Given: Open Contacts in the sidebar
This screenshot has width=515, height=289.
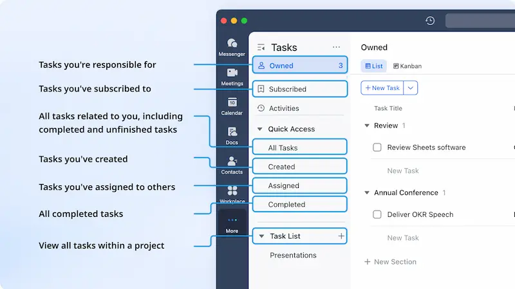Looking at the screenshot, I should [232, 165].
